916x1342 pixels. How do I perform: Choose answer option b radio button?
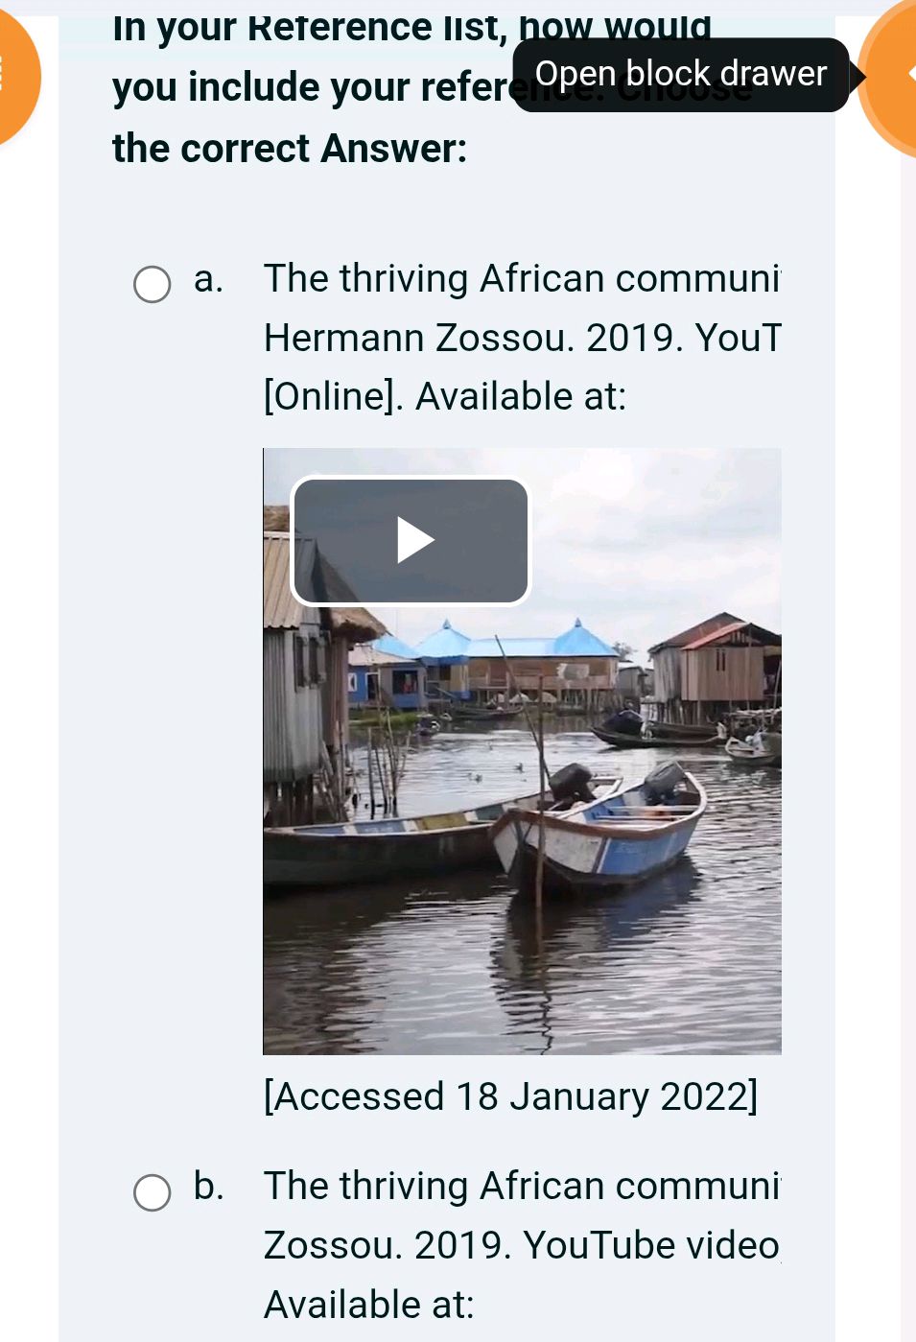pyautogui.click(x=152, y=1192)
